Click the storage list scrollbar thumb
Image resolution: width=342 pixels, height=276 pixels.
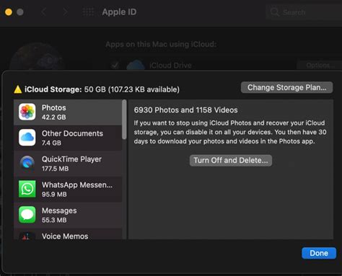124,120
